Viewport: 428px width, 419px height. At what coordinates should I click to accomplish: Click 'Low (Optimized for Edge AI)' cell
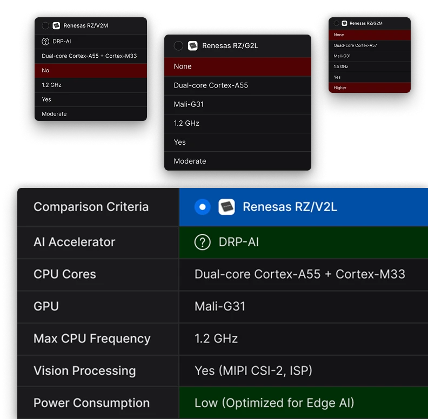[x=274, y=403]
